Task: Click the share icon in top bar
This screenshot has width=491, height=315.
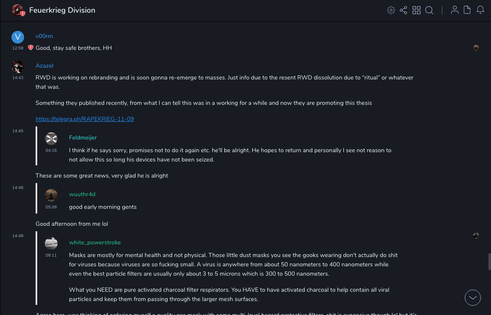Action: [403, 10]
